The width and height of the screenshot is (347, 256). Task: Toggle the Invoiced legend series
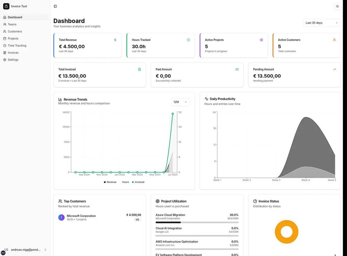[x=138, y=182]
